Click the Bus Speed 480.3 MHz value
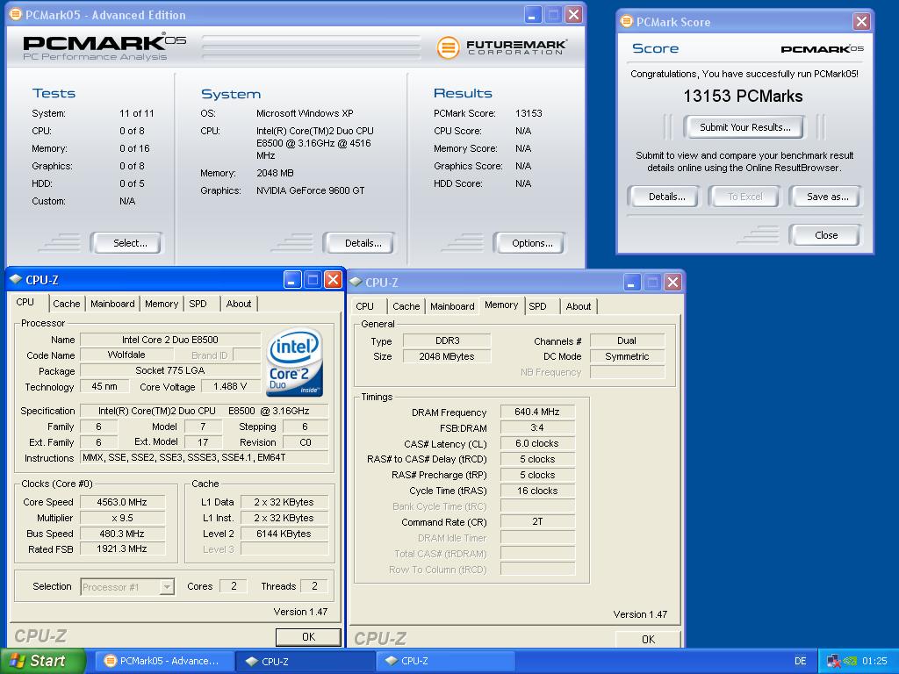This screenshot has width=899, height=674. (122, 534)
